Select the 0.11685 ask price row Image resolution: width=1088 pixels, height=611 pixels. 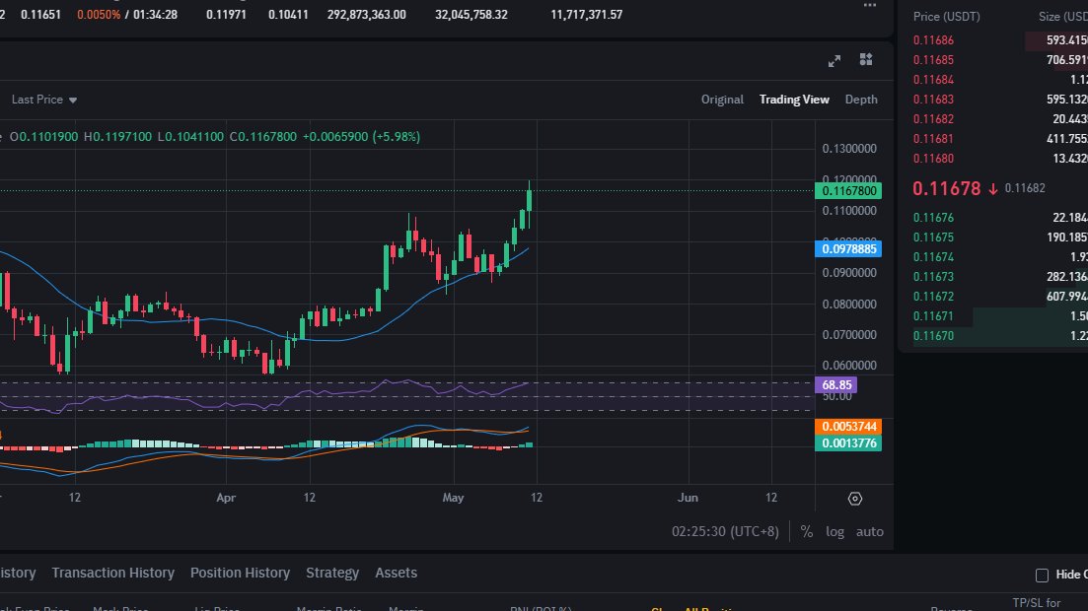point(1000,60)
